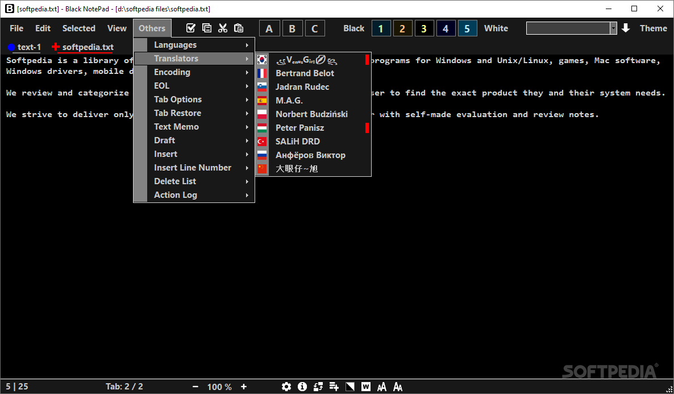Open the Selected menu

point(78,28)
